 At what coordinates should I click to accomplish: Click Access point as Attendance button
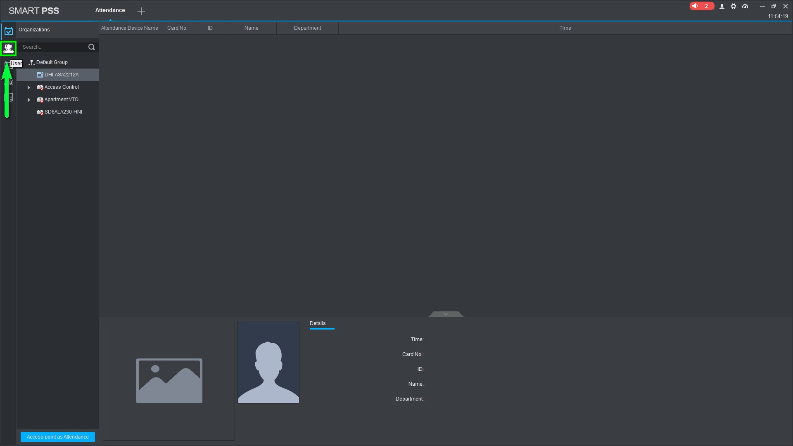point(58,437)
